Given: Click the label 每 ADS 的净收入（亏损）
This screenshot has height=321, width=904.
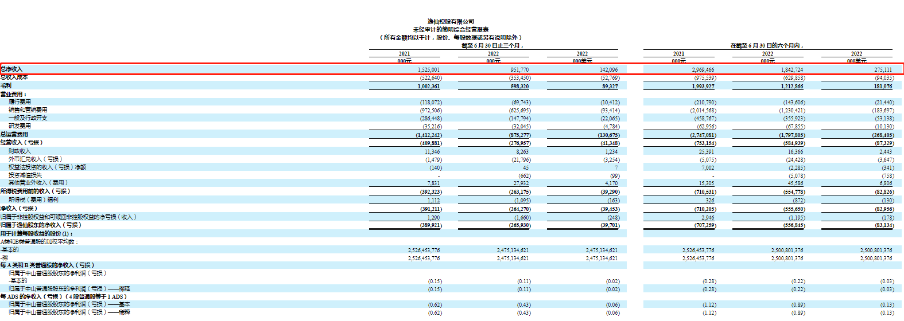Looking at the screenshot, I should coord(32,296).
